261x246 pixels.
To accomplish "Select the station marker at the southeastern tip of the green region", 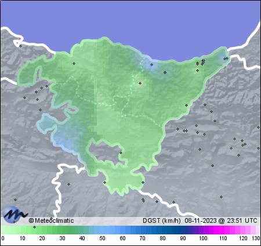I will click(143, 182).
